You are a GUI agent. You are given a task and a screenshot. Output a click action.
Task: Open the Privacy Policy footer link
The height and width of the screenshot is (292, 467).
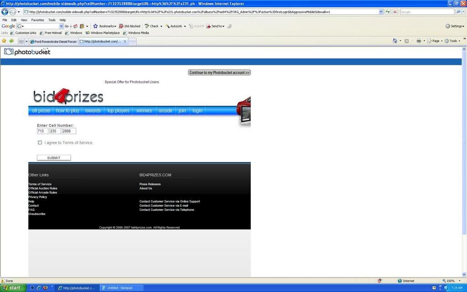point(37,197)
